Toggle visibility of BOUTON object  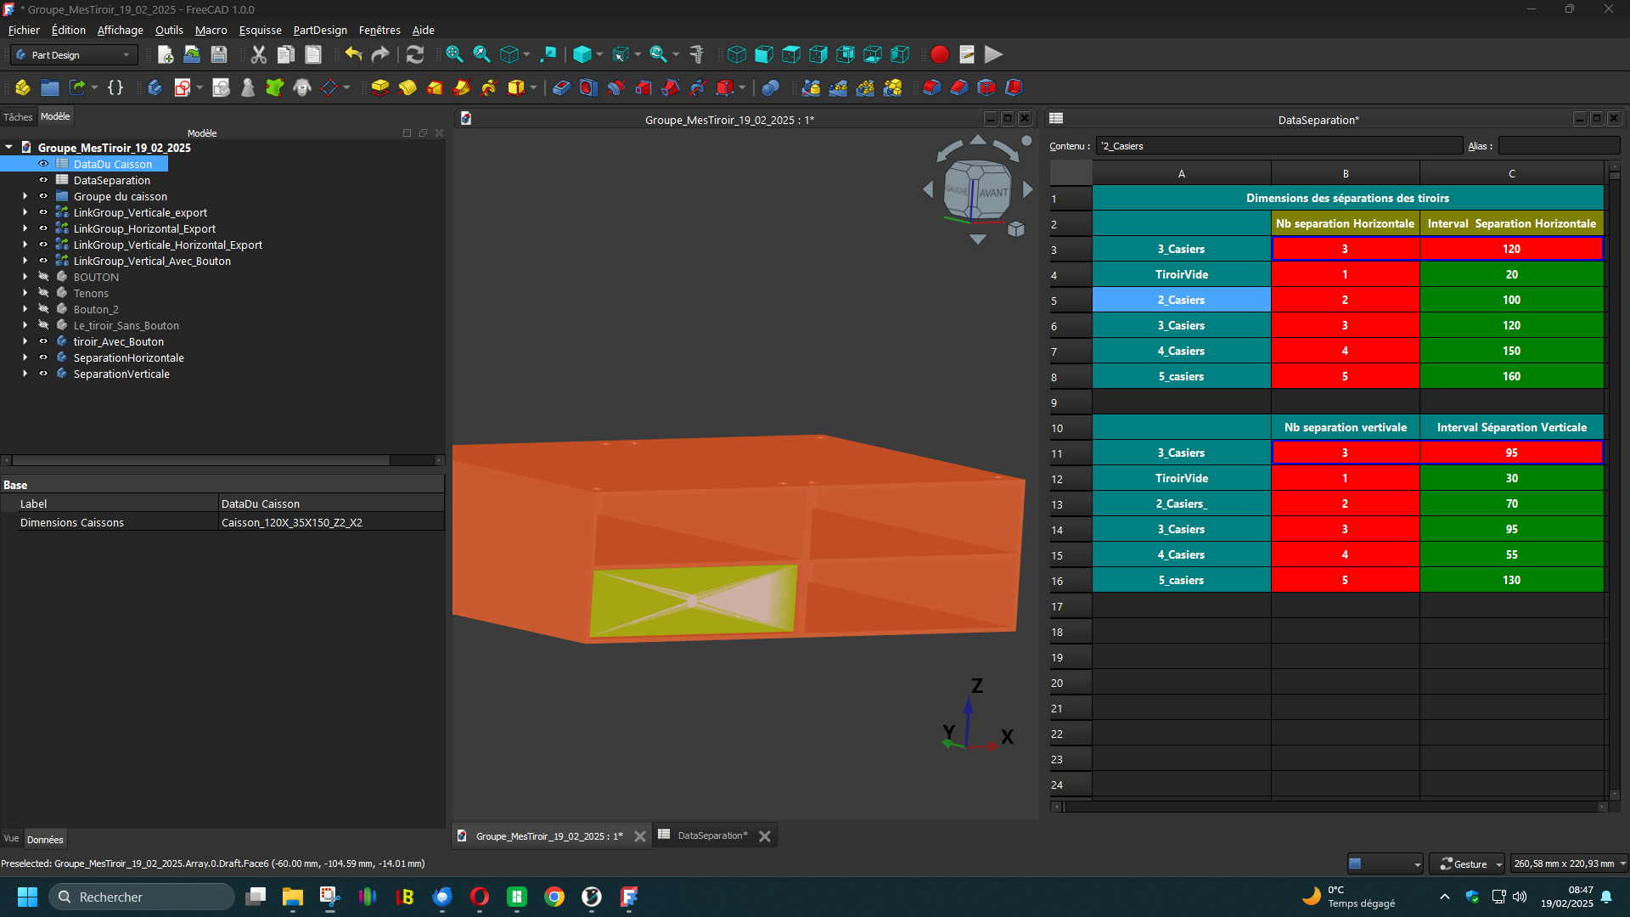coord(43,277)
